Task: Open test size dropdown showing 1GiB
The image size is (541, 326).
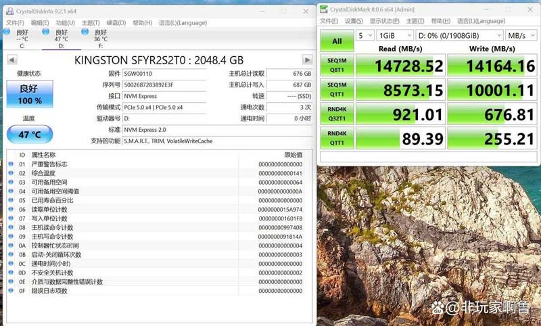Action: point(395,36)
